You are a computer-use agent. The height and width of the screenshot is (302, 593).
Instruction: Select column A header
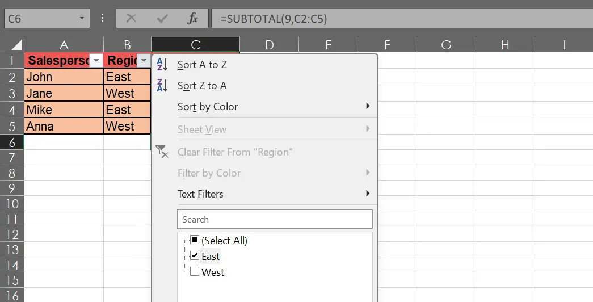[x=64, y=45]
